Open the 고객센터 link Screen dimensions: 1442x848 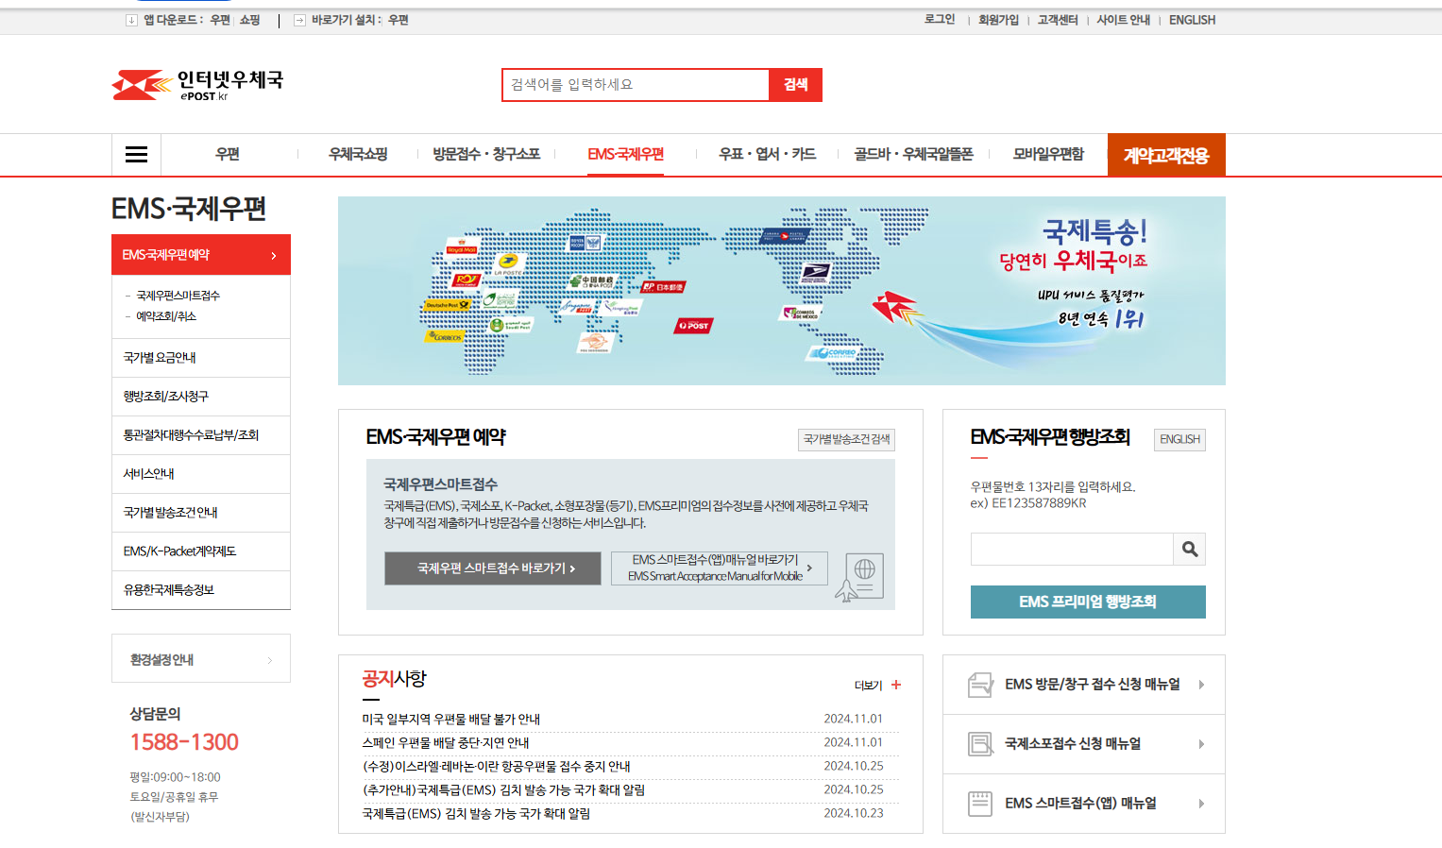click(x=1058, y=20)
